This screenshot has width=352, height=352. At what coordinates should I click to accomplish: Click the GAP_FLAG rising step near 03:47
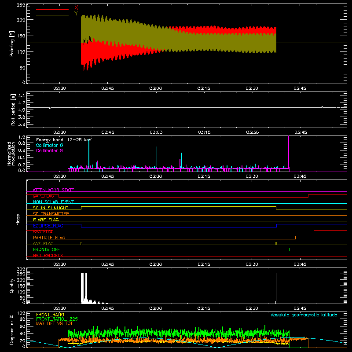click(308, 196)
